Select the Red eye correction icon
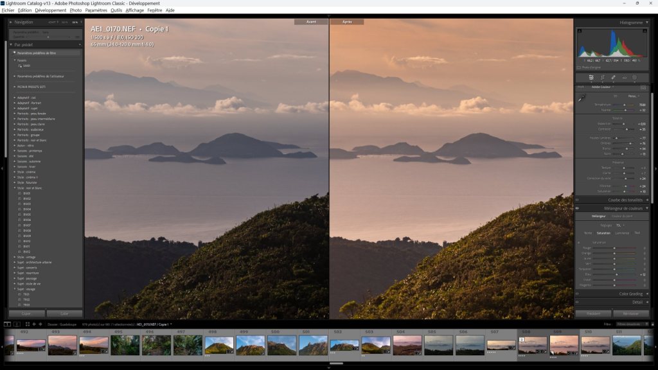658x370 pixels. (x=624, y=78)
